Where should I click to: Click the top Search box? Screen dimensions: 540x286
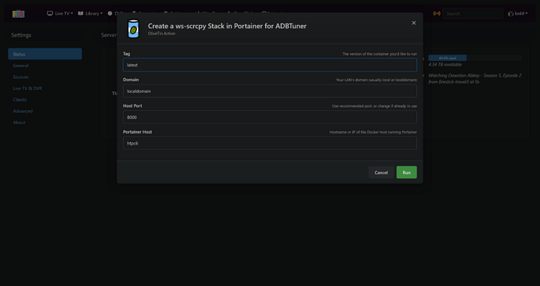[x=473, y=13]
